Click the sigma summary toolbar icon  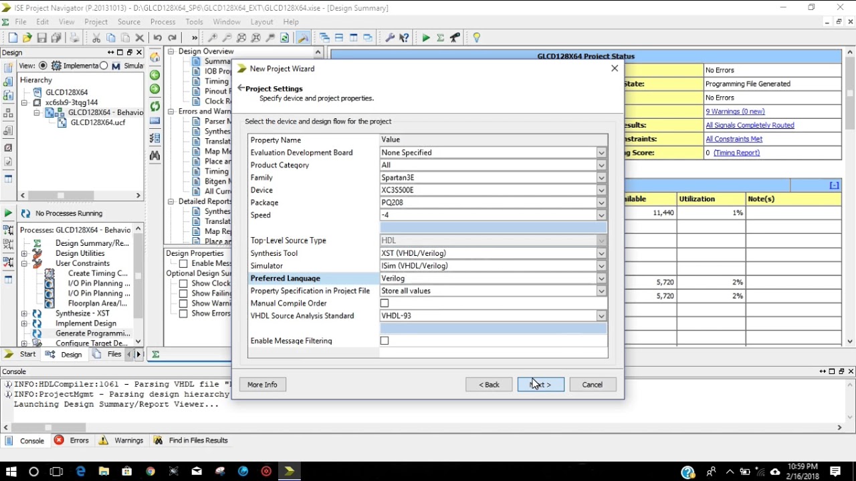coord(441,38)
